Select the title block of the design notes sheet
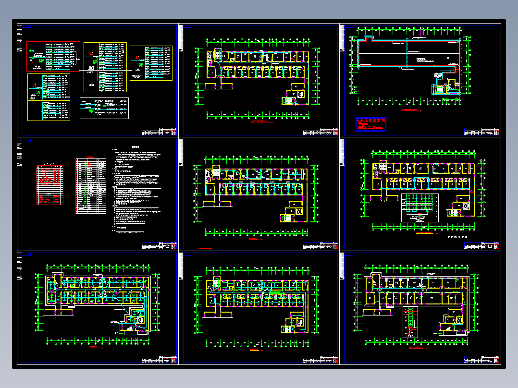518x388 pixels. coord(159,245)
